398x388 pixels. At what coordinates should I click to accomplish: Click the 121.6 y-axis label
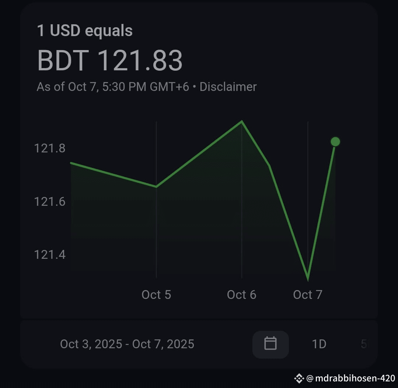50,202
